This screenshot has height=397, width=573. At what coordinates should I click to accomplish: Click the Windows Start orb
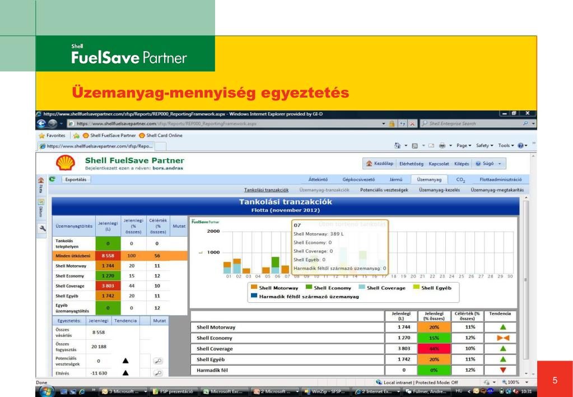point(47,391)
